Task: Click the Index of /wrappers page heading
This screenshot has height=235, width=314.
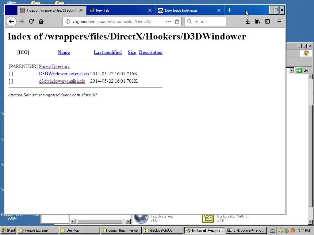Action: 127,36
